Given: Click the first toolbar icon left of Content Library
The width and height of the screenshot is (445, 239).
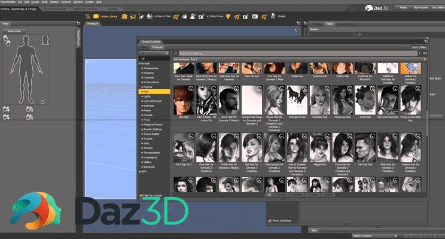Looking at the screenshot, I should coord(88,17).
